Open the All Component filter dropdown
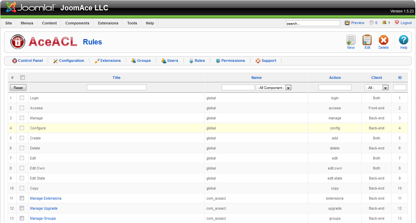416x223 pixels. coord(274,88)
